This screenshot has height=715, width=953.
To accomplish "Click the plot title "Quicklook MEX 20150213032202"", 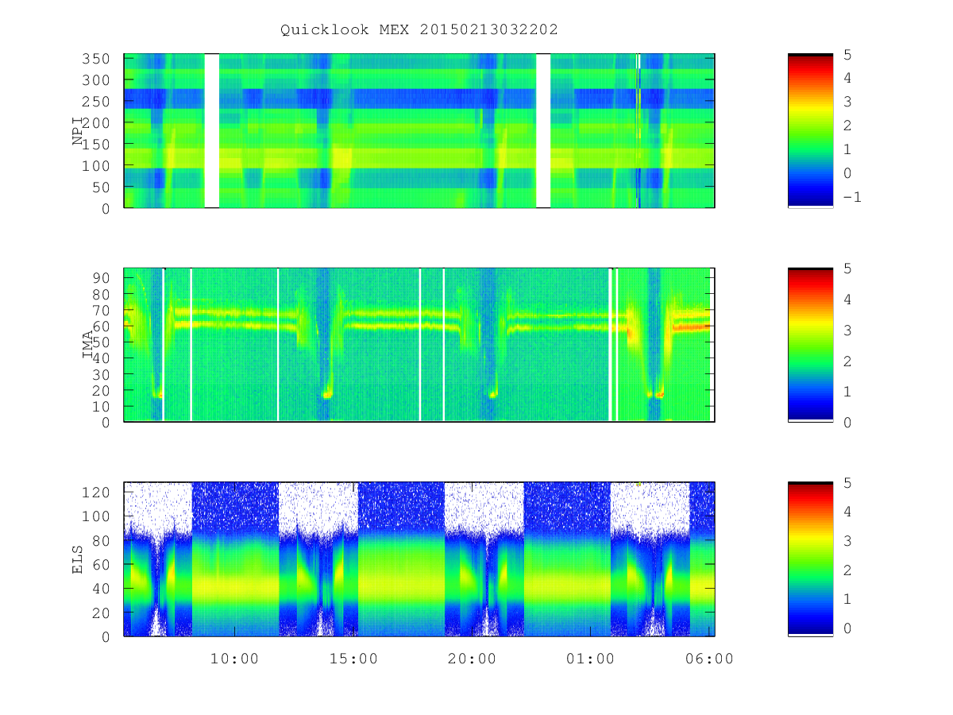I will coord(419,29).
